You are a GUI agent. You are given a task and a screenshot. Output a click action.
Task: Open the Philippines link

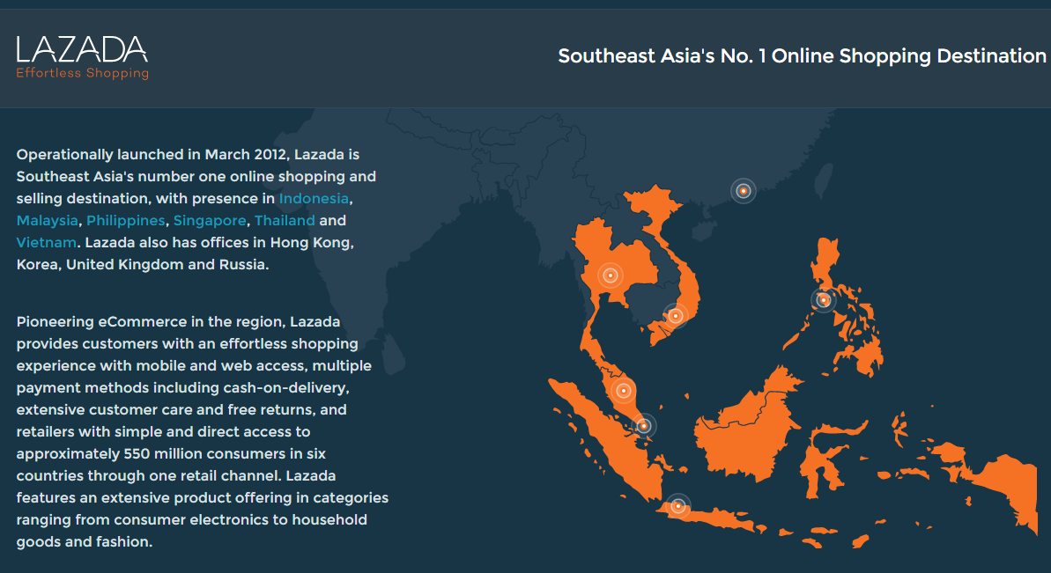[125, 221]
